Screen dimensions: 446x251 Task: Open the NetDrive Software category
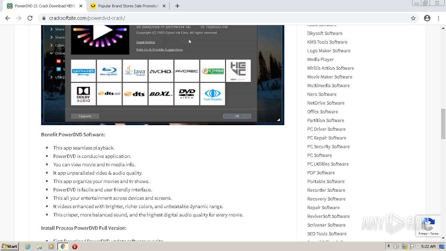click(x=326, y=103)
